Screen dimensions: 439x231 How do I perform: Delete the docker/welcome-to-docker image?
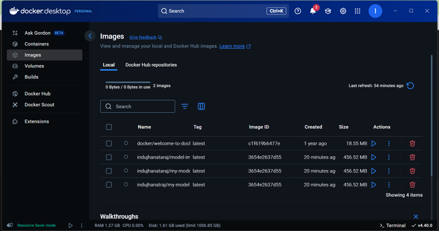point(412,144)
